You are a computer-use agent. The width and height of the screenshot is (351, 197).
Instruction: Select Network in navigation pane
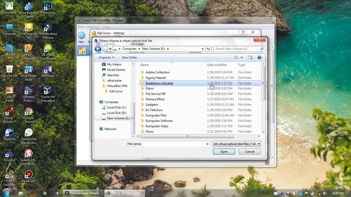(x=107, y=129)
